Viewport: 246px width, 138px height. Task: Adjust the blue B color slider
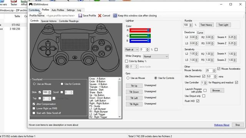coord(140,41)
